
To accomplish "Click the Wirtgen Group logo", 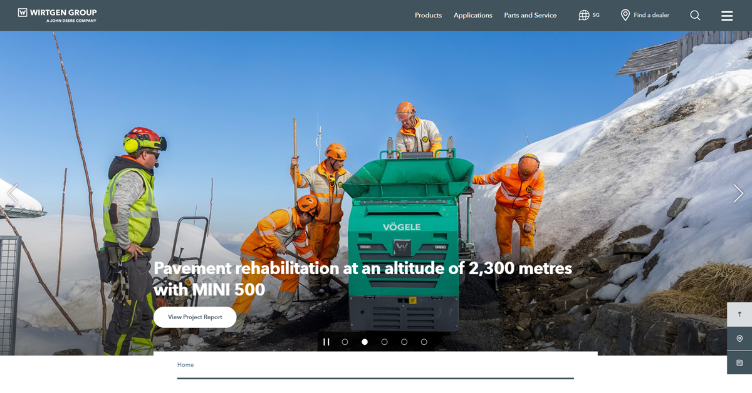I will click(x=57, y=15).
